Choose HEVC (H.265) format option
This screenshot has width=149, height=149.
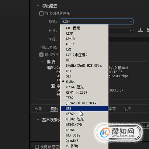coord(84,92)
